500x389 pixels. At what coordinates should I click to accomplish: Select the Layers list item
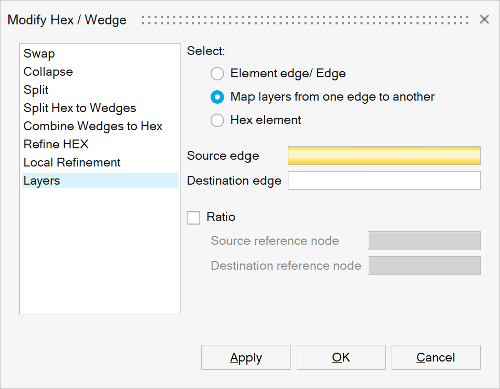tap(42, 181)
